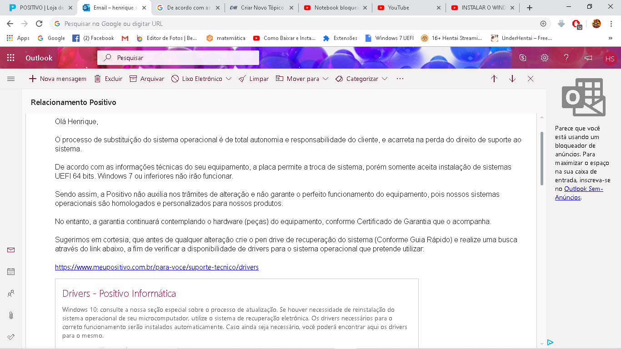Image resolution: width=621 pixels, height=349 pixels.
Task: Open the Apps bookmark
Action: pos(18,38)
